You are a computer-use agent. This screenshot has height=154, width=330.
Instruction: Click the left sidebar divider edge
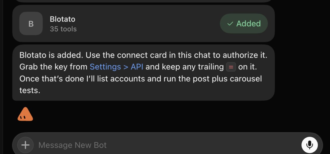[x=3, y=77]
